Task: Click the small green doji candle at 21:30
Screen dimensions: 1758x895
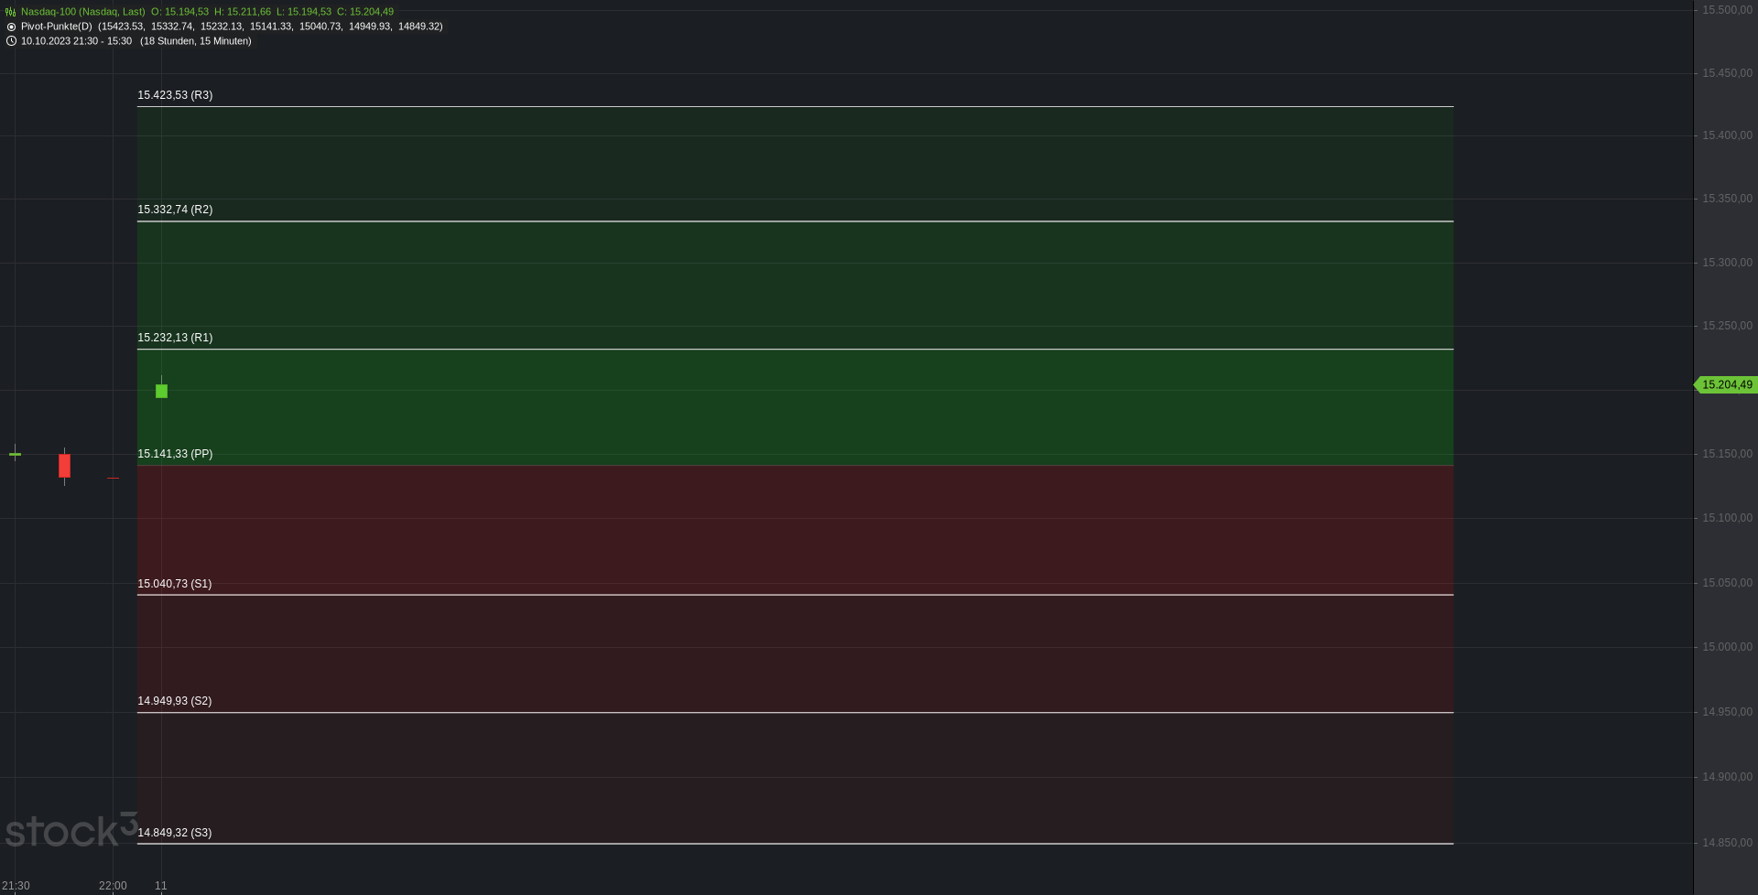Action: 15,454
